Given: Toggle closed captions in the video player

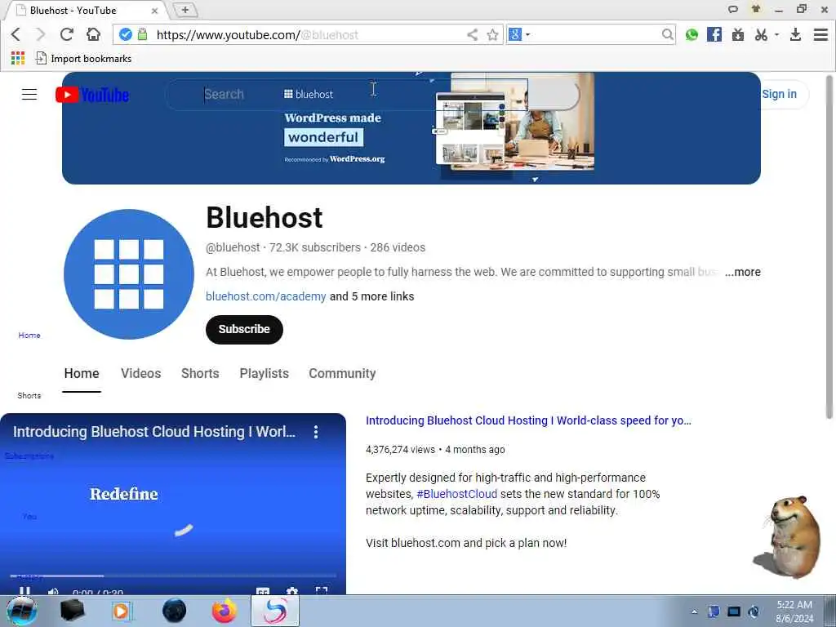Looking at the screenshot, I should (x=263, y=591).
